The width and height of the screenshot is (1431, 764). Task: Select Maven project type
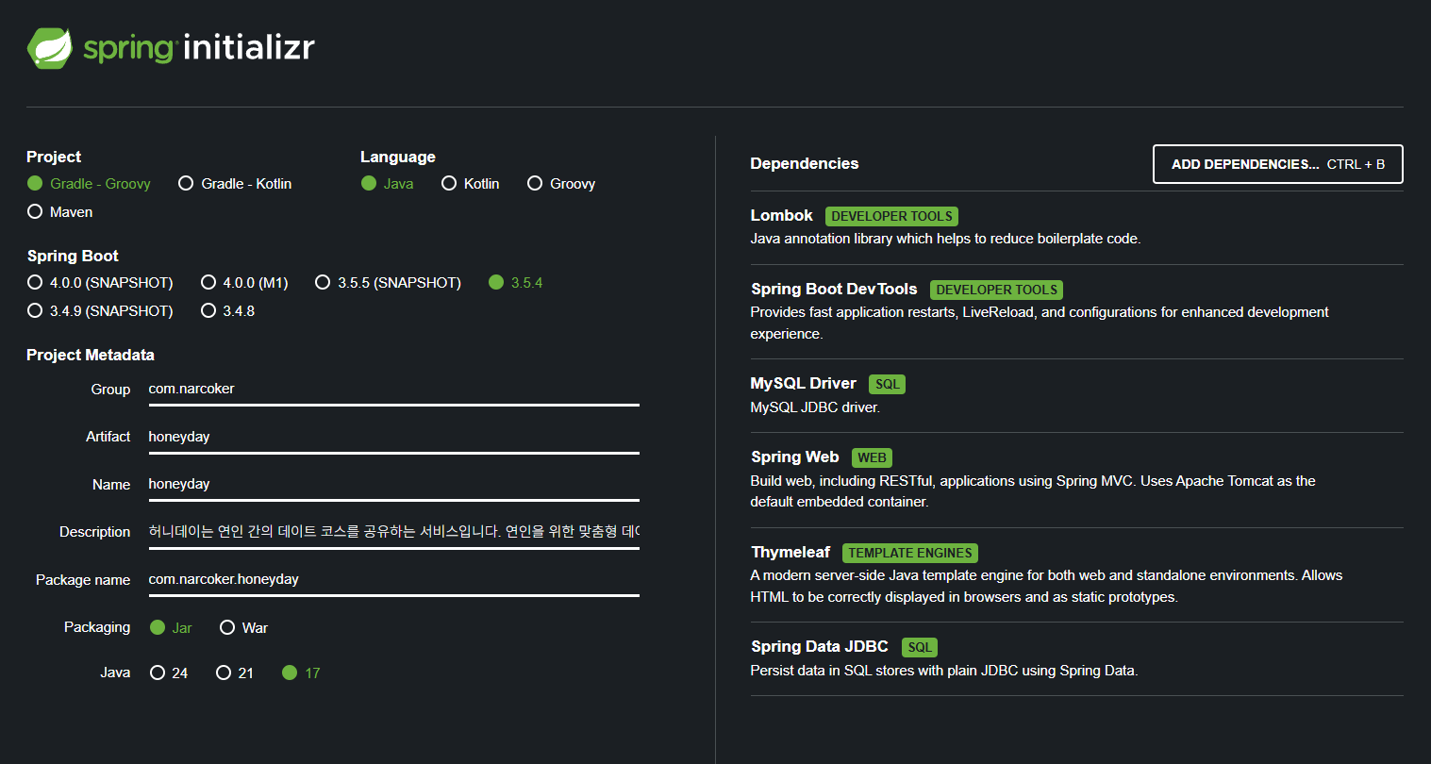[60, 212]
